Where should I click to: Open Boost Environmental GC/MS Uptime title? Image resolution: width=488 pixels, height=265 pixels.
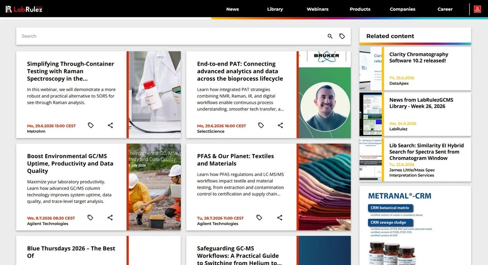[x=70, y=163]
